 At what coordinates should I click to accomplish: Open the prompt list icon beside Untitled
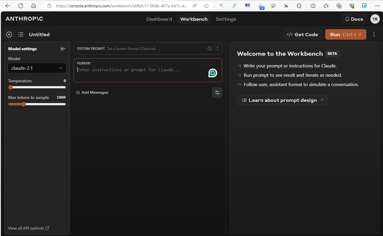click(x=21, y=34)
